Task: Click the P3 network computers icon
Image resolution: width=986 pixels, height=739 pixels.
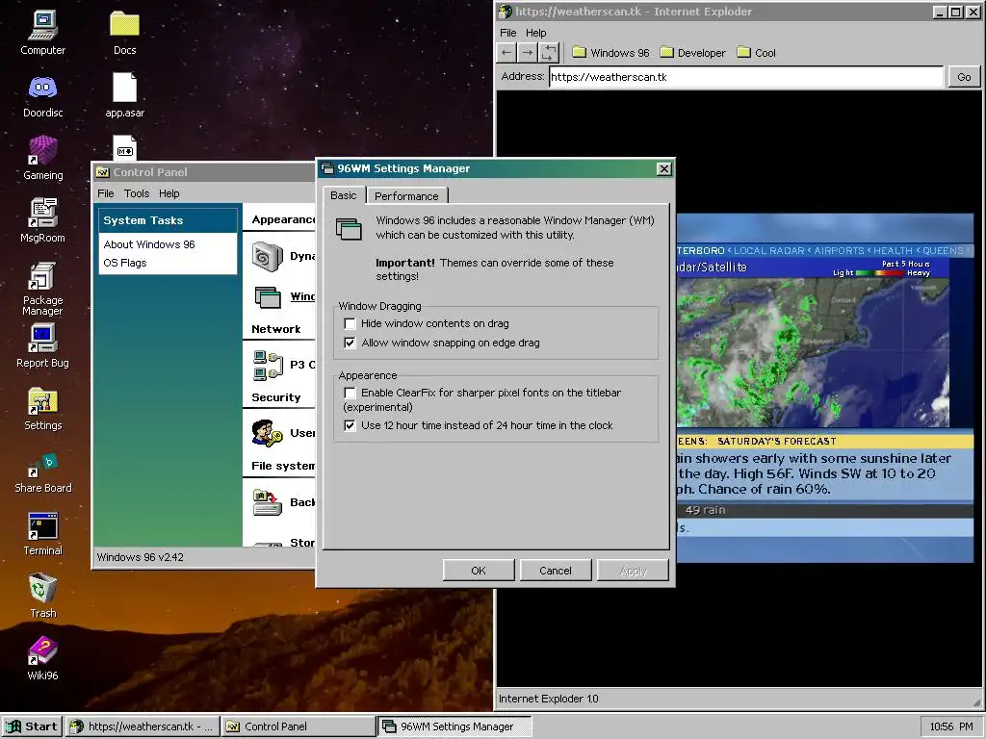Action: [268, 365]
